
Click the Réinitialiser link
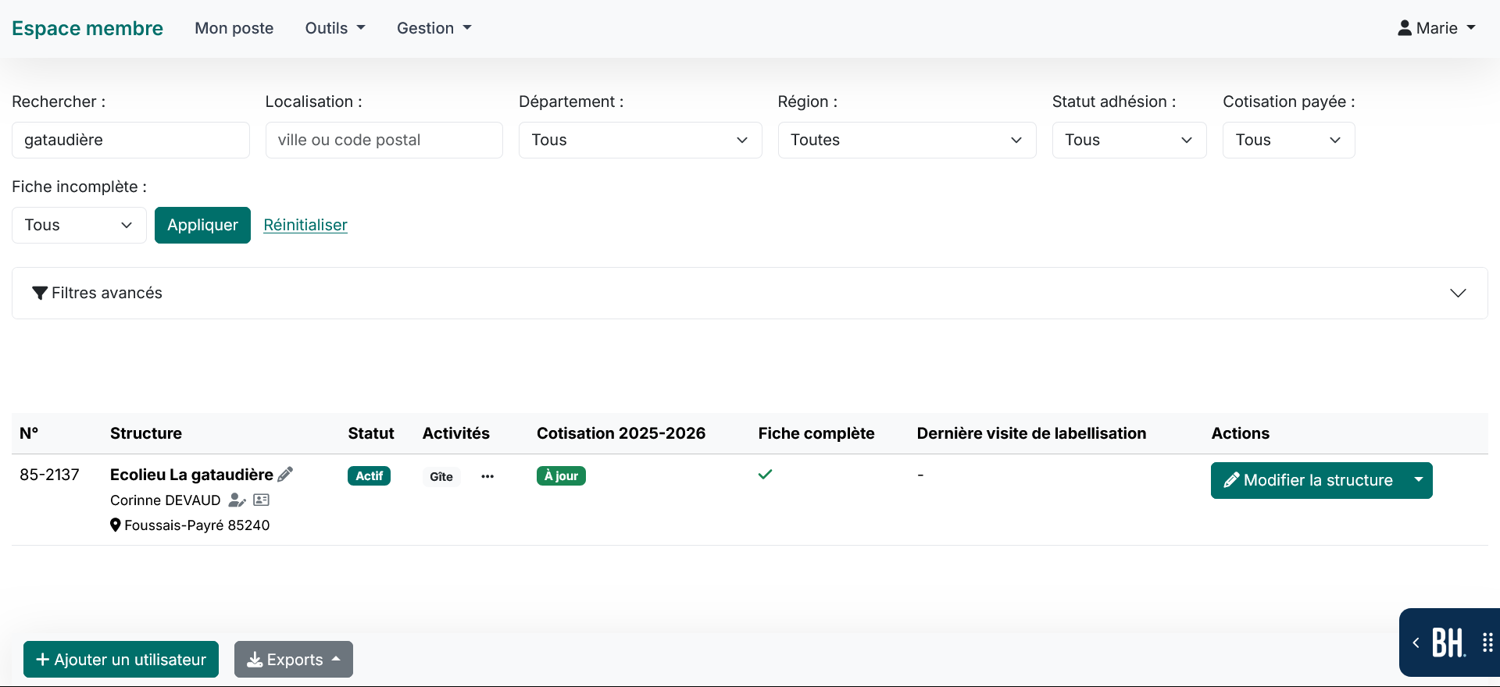pos(305,225)
